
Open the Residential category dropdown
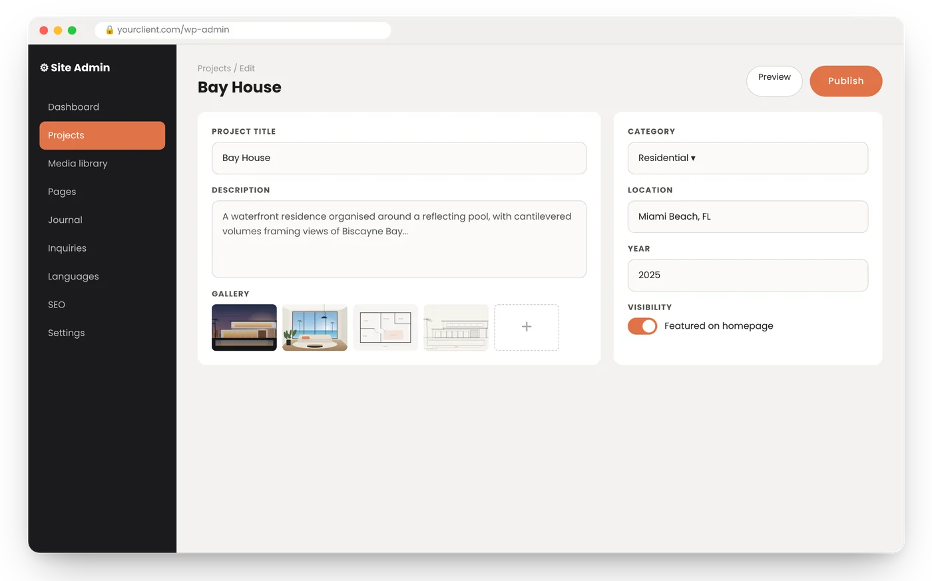click(748, 158)
